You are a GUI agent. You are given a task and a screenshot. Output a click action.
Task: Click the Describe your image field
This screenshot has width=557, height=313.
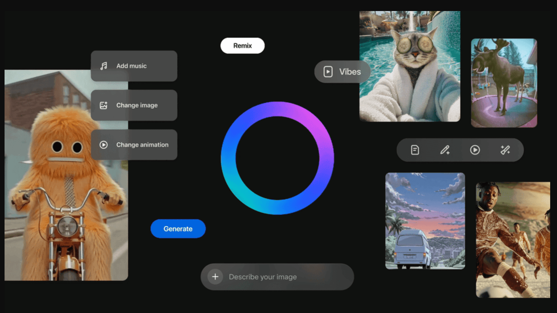pos(277,276)
